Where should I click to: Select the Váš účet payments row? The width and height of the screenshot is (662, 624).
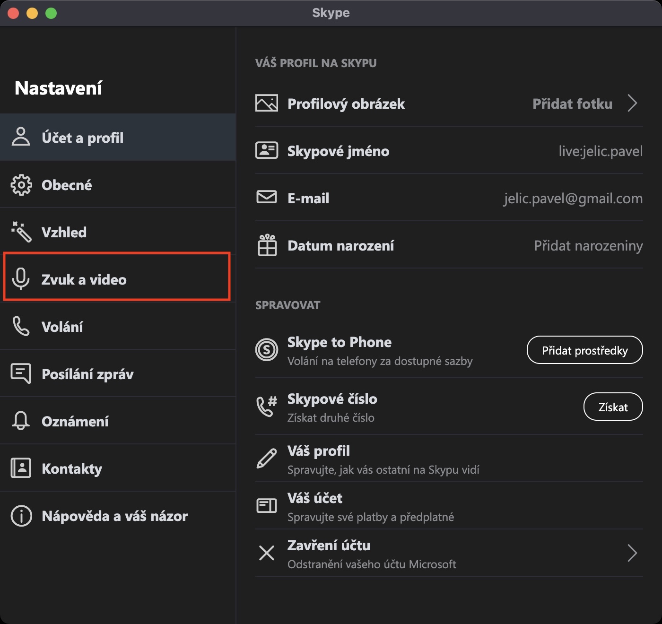pos(370,506)
